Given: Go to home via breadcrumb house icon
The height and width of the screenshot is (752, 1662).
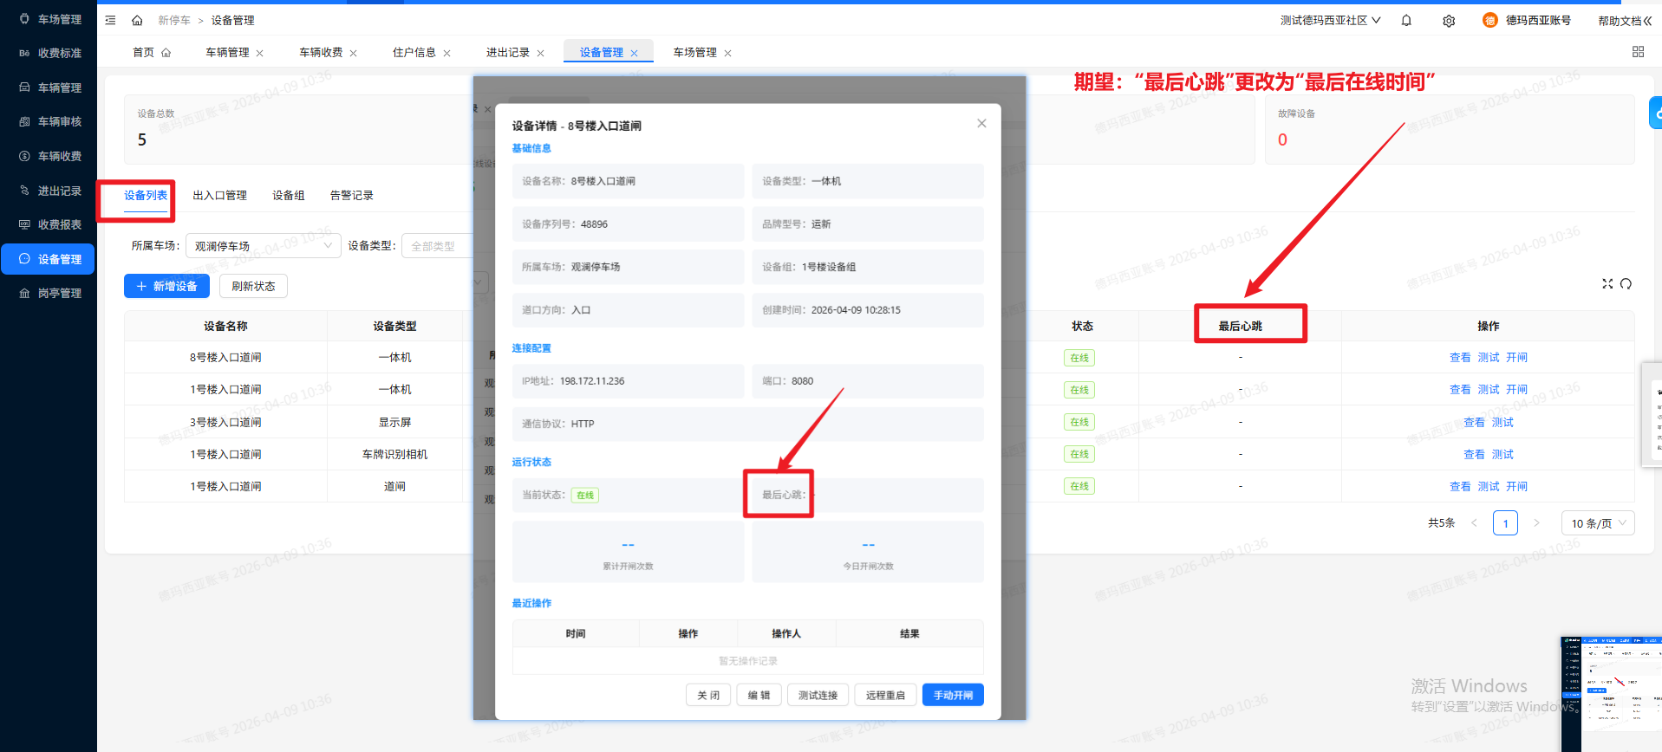Looking at the screenshot, I should click(137, 20).
